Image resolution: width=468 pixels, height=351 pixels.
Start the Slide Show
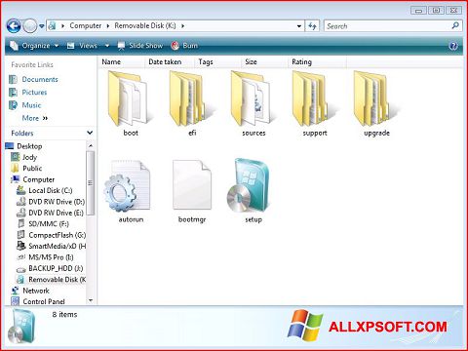click(140, 46)
